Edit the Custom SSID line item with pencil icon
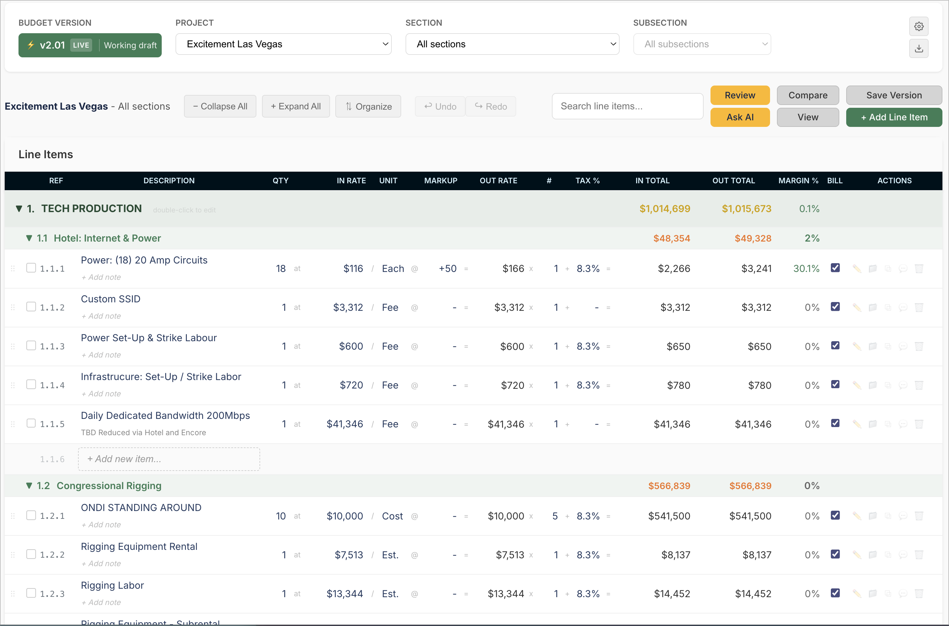949x626 pixels. coord(857,307)
